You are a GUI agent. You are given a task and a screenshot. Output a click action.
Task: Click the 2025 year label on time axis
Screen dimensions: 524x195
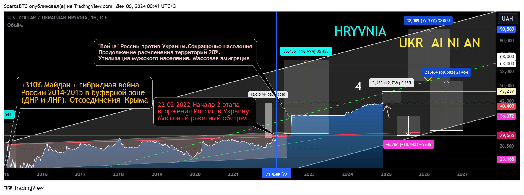[x=386, y=174]
